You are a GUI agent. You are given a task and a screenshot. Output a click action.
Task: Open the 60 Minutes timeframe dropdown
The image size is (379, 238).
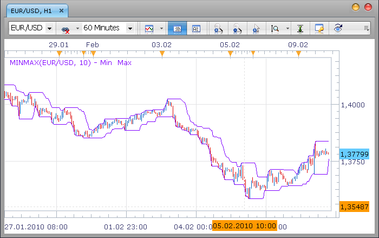[130, 29]
